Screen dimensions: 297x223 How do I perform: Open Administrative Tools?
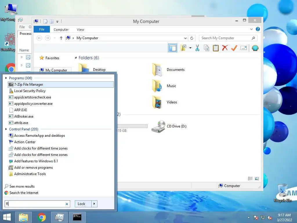61,174
